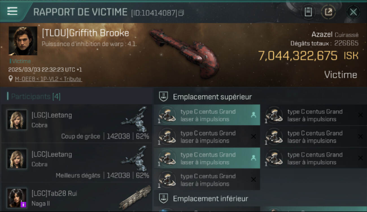Select bottom-left centus laser module
This screenshot has width=367, height=212.
tap(207, 179)
